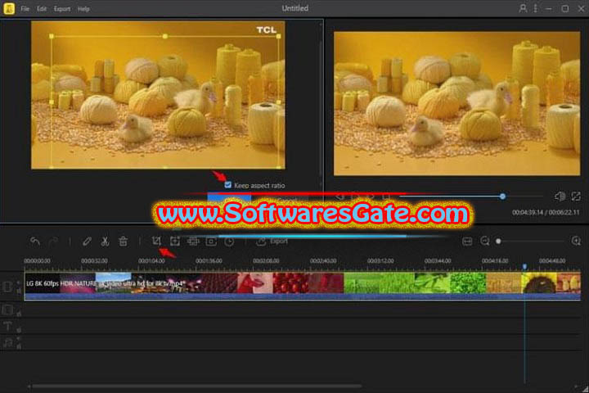The image size is (589, 393).
Task: Select the pencil Edit tool
Action: [87, 241]
